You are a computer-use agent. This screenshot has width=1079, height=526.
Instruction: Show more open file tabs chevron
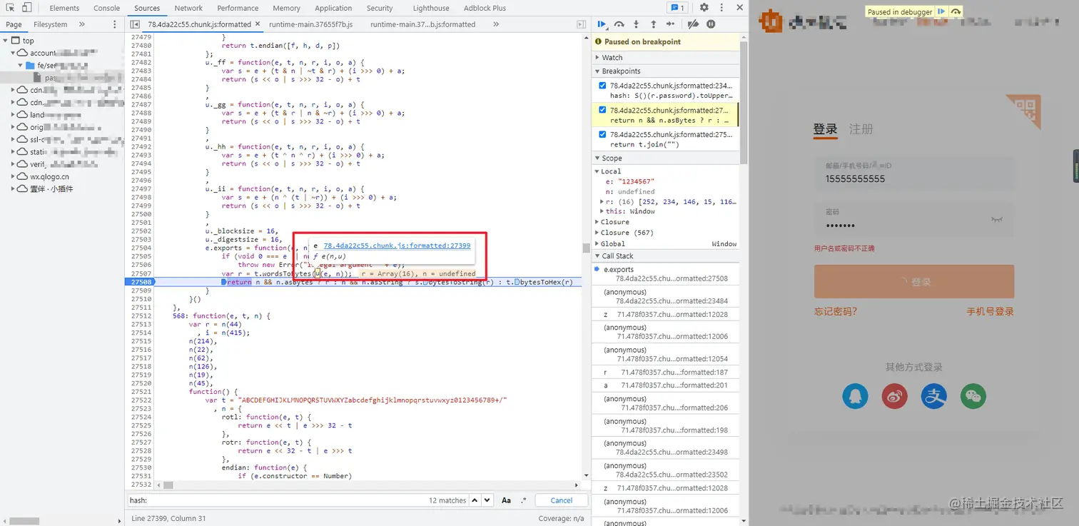tap(496, 24)
